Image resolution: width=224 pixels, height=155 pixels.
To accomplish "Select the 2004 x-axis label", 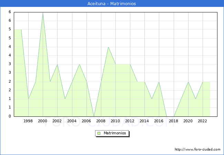I will point(72,121).
